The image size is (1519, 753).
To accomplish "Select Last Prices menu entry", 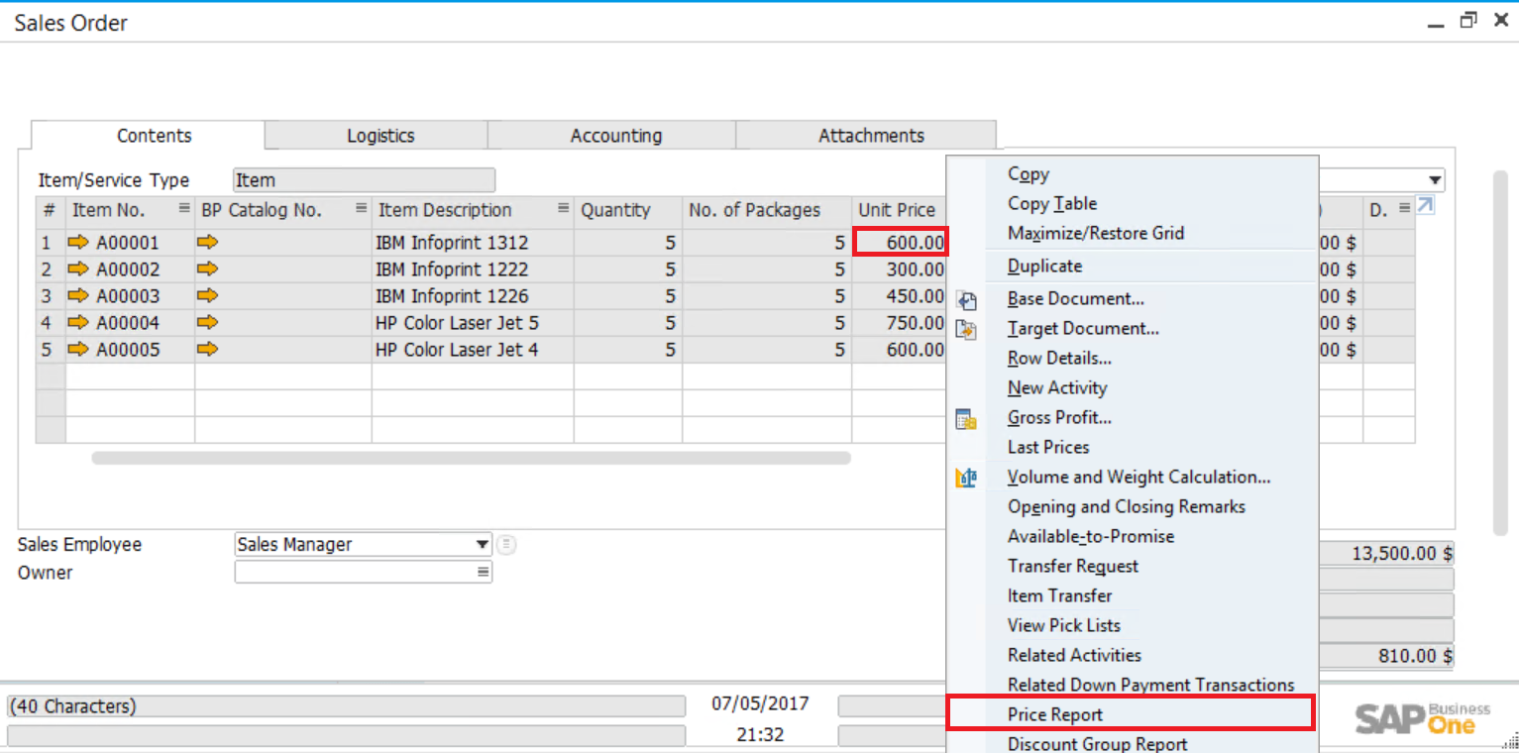I will click(x=1048, y=447).
